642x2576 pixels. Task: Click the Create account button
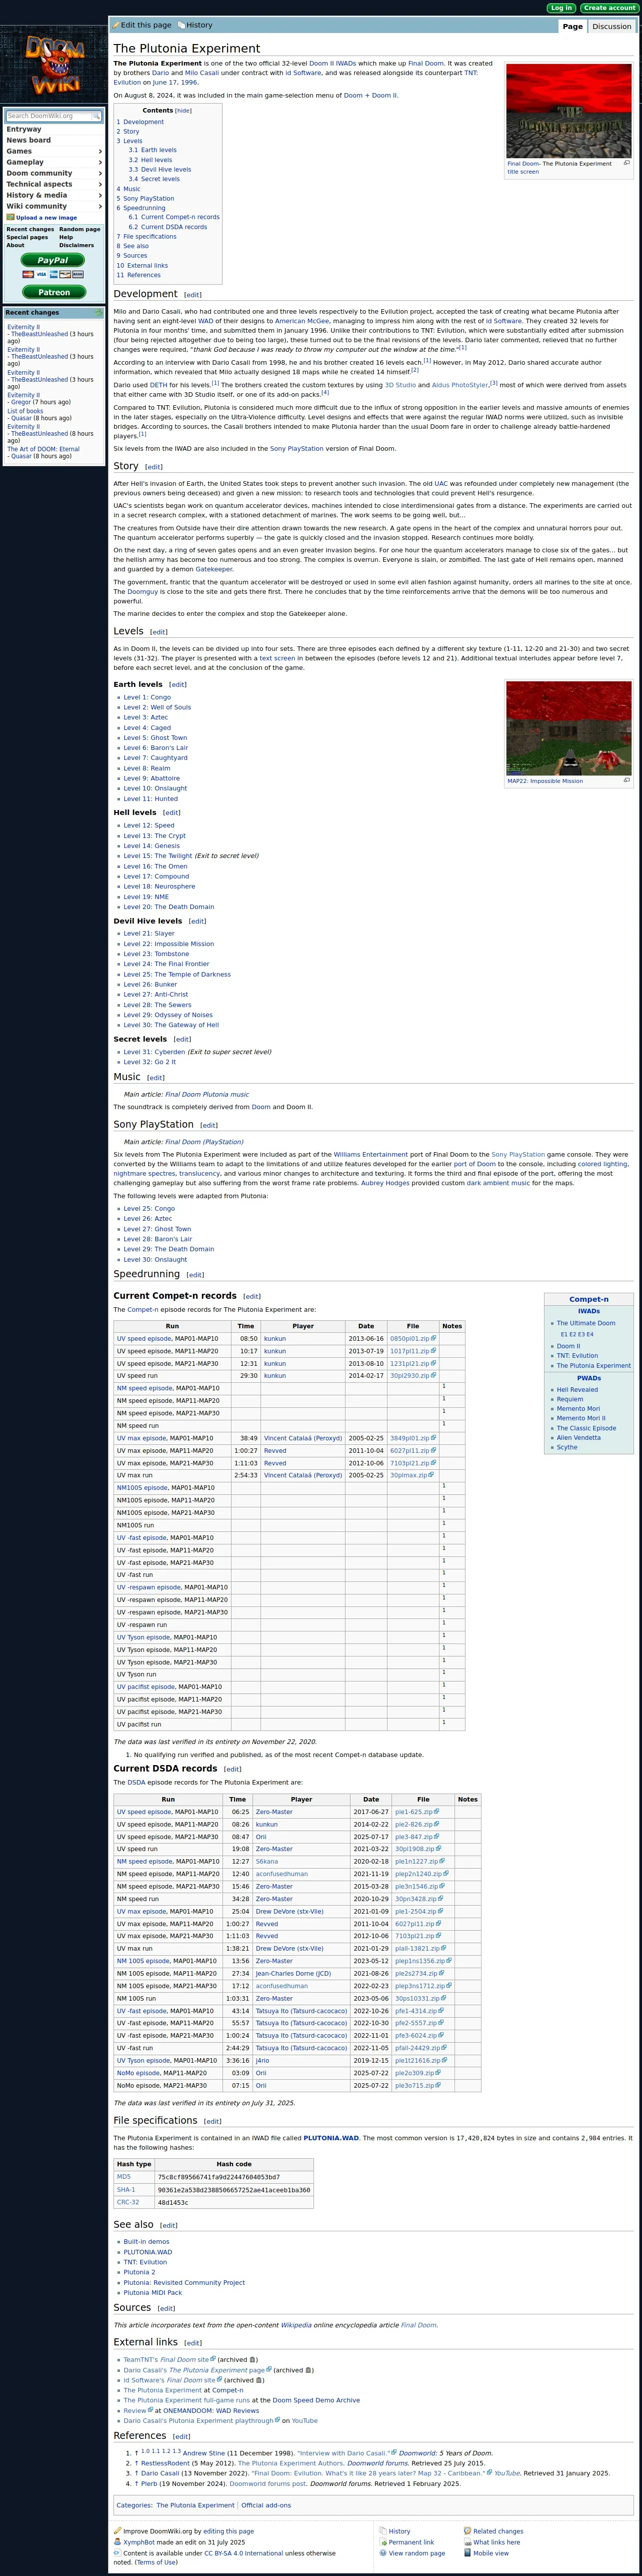tap(609, 8)
